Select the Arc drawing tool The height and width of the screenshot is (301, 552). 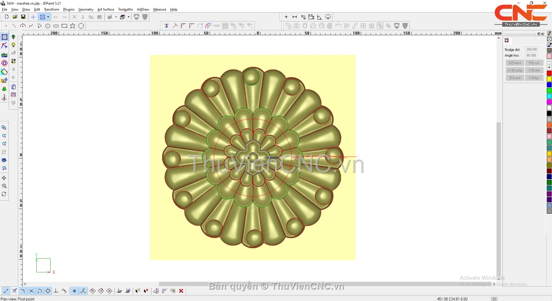pyautogui.click(x=23, y=26)
